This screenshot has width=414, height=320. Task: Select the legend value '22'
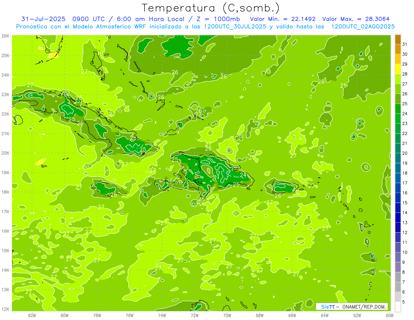click(405, 133)
